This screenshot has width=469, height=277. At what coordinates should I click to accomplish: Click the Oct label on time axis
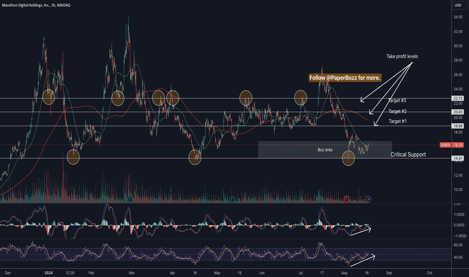(430, 273)
